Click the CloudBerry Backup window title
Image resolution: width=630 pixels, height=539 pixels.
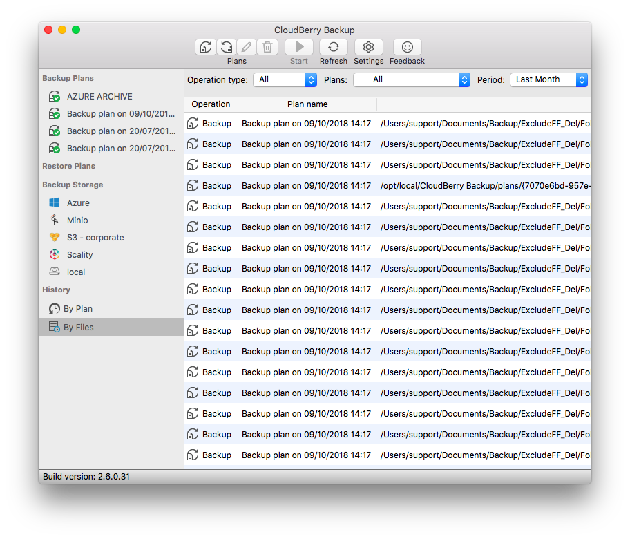(314, 30)
